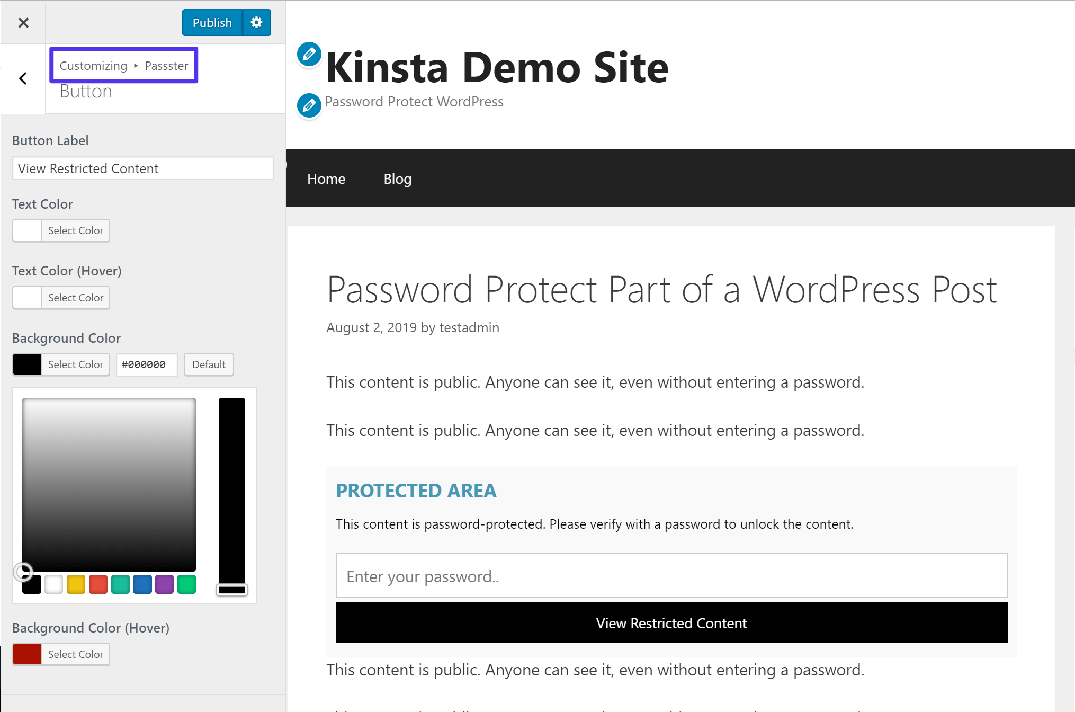This screenshot has width=1075, height=712.
Task: Select the red color swatch for hover background
Action: point(26,653)
